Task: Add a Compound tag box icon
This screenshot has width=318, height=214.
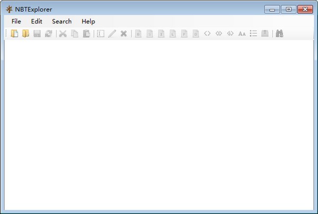Action: tap(265, 33)
